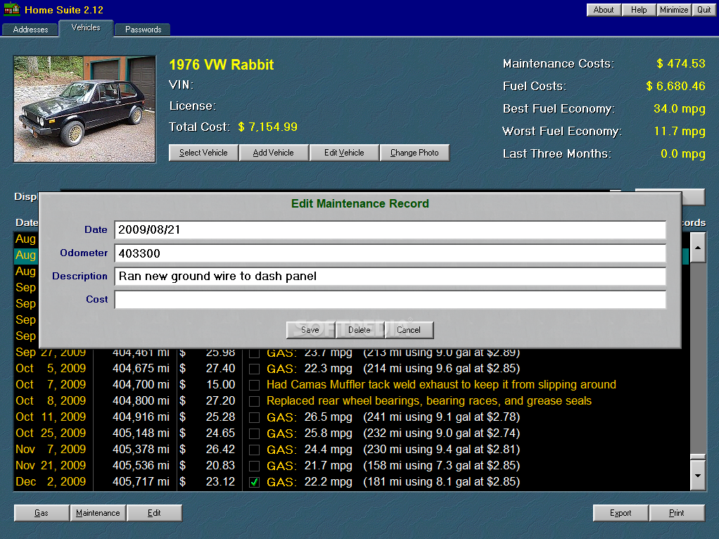The image size is (719, 539).
Task: Click the 20.83 cost value
Action: [x=221, y=466]
